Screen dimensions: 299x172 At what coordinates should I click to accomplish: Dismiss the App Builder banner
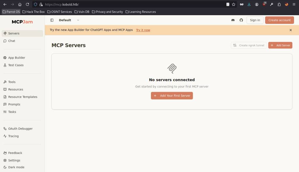[291, 30]
